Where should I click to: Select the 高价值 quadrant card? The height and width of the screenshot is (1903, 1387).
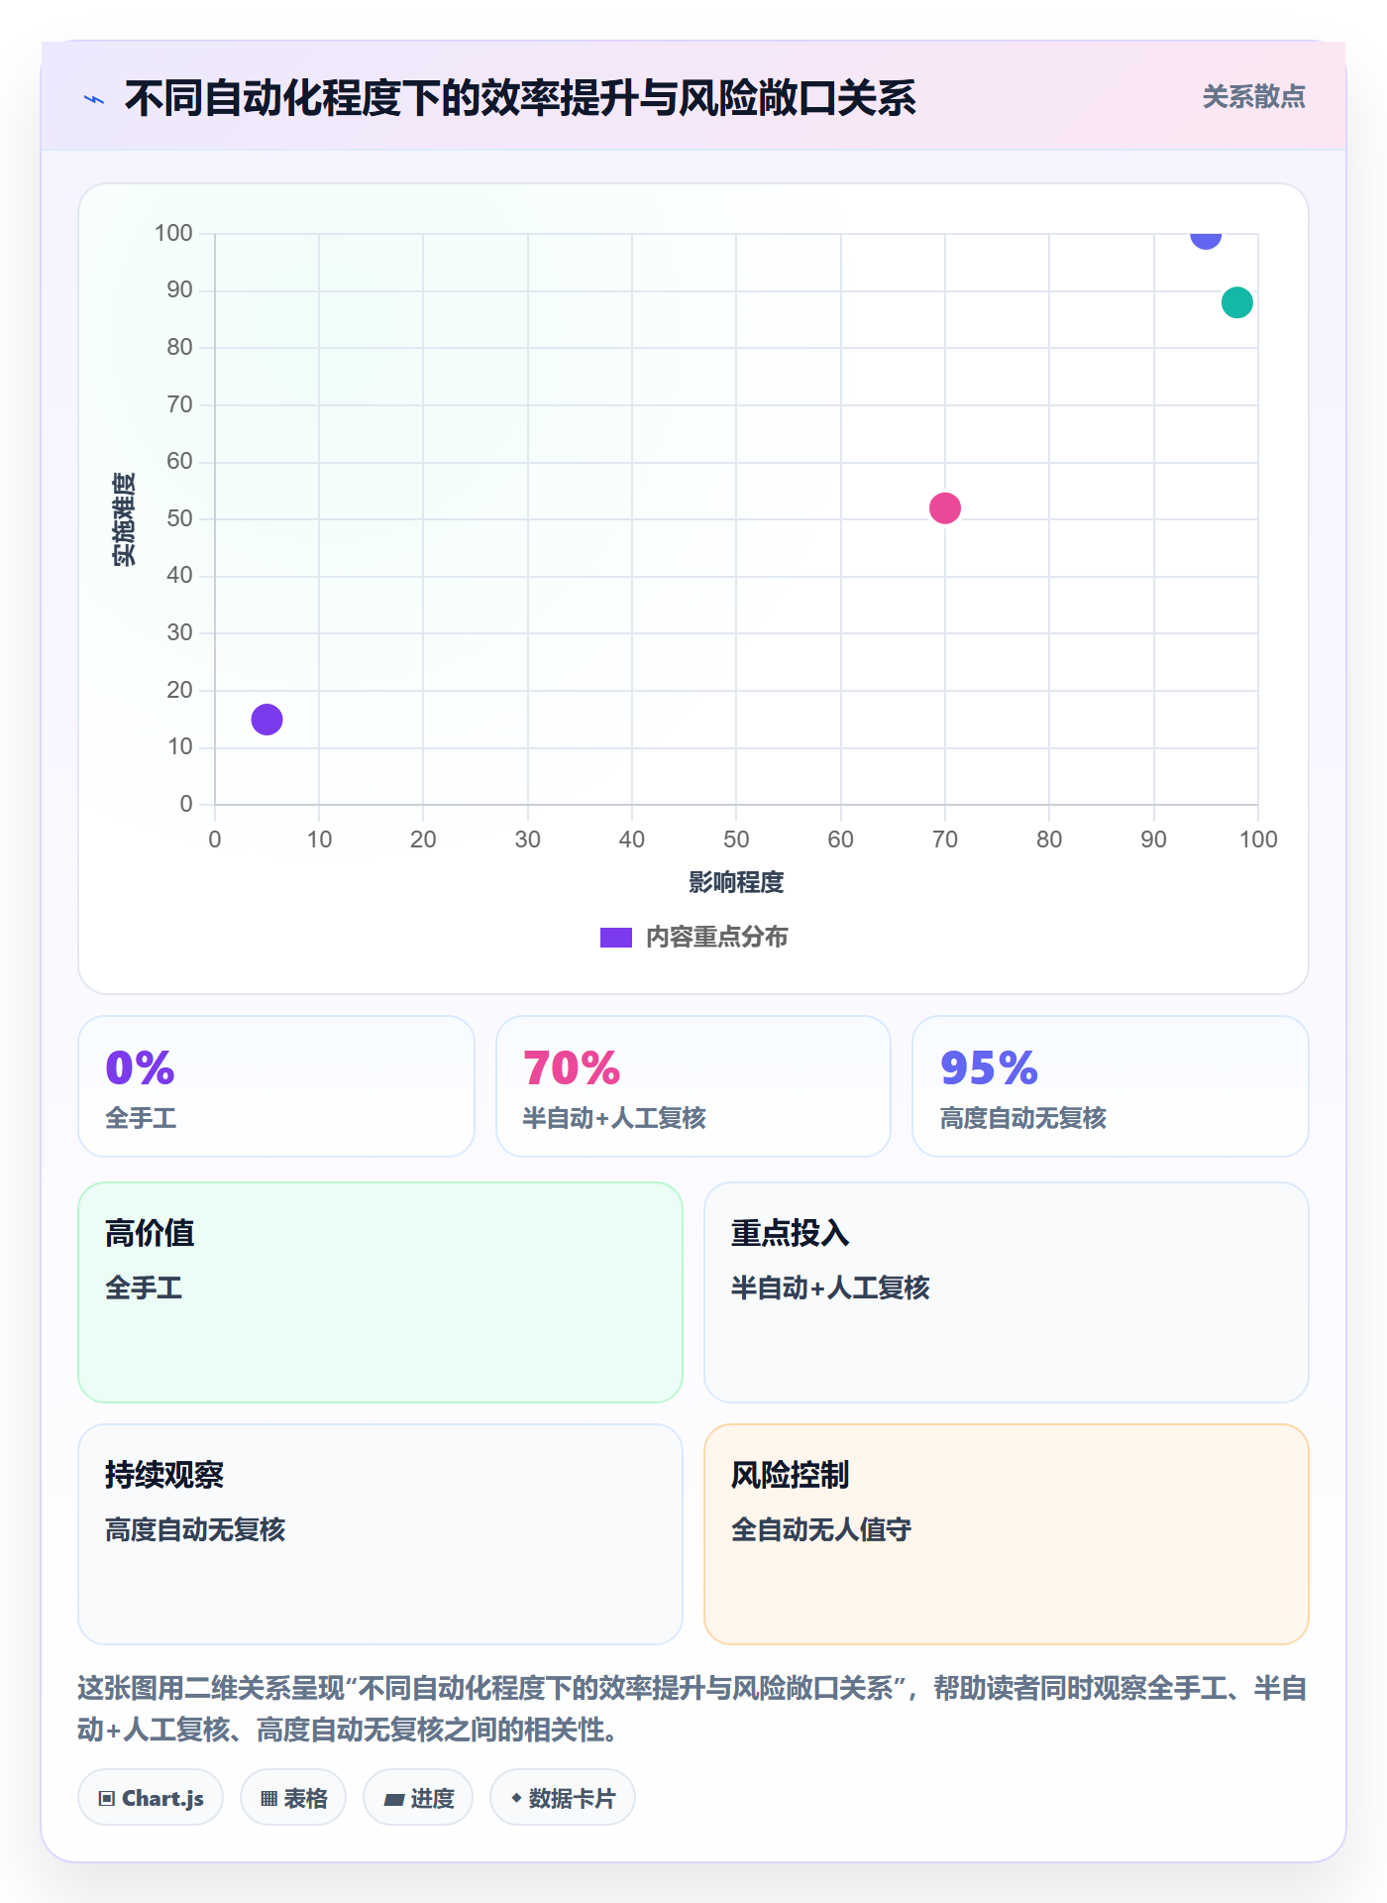tap(380, 1292)
